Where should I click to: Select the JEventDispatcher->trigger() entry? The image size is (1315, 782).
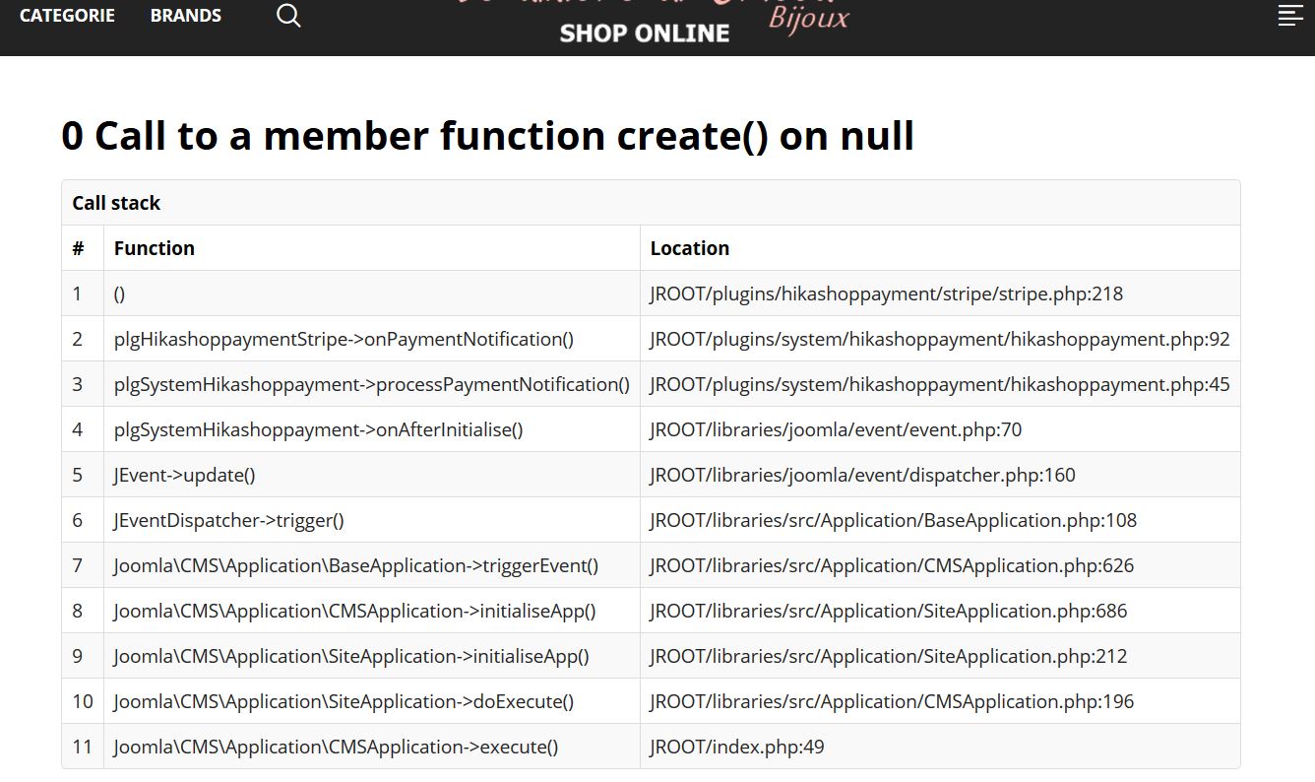pos(228,520)
